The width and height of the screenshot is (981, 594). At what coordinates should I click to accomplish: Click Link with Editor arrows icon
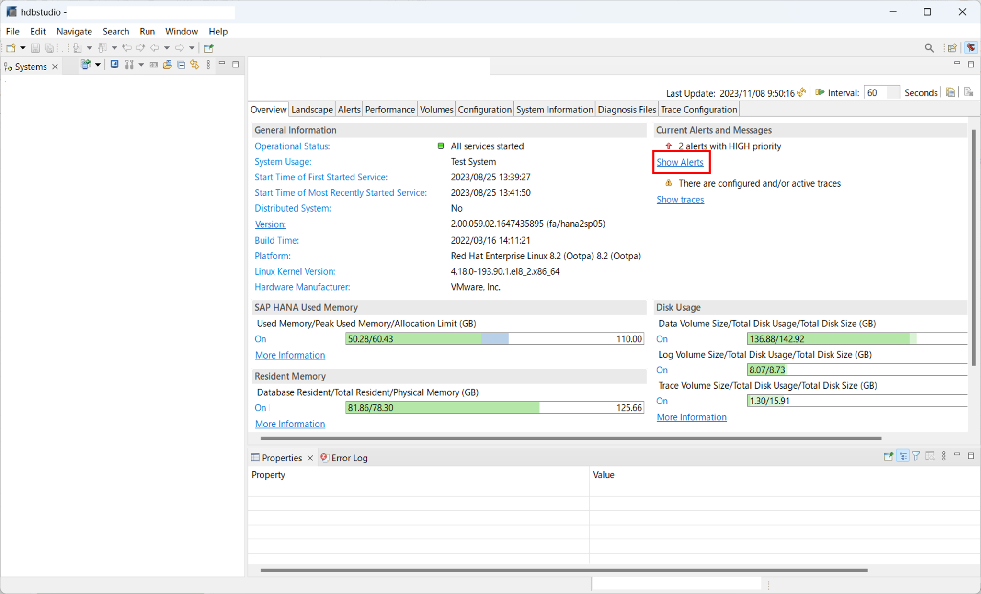194,65
